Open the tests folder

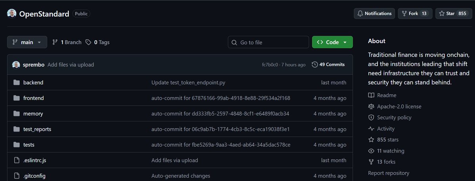(29, 145)
